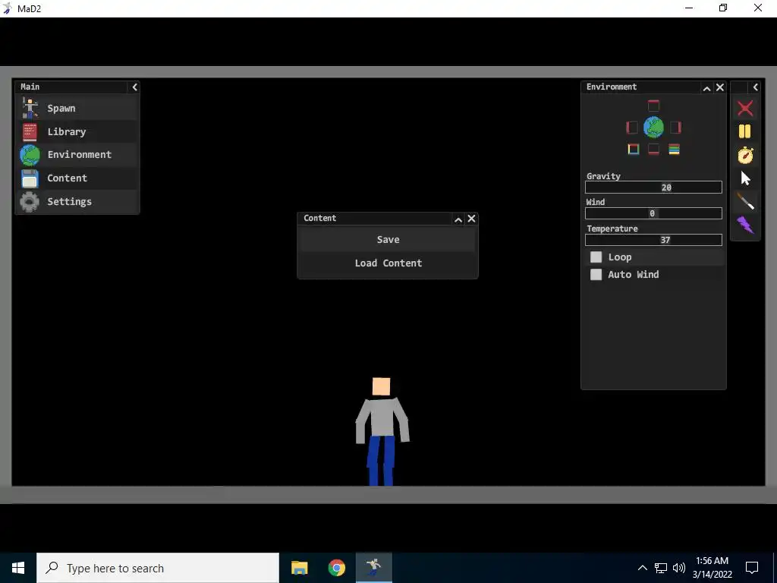Close the Environment panel

[x=719, y=87]
